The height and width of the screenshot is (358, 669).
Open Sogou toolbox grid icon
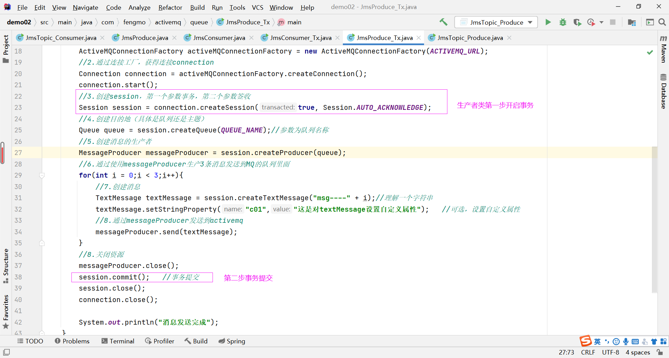[x=663, y=341]
